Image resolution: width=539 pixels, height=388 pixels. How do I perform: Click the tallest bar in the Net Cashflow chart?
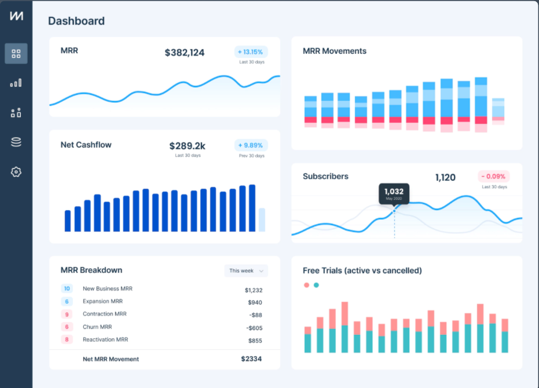click(251, 206)
